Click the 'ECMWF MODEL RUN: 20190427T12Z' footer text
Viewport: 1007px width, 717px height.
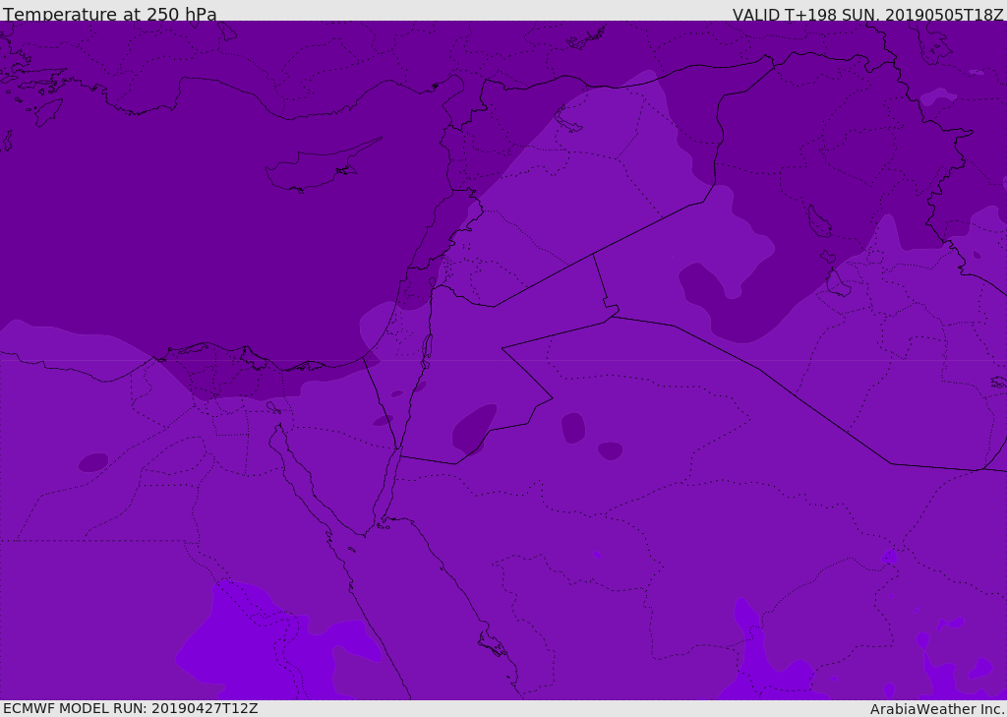tap(131, 708)
